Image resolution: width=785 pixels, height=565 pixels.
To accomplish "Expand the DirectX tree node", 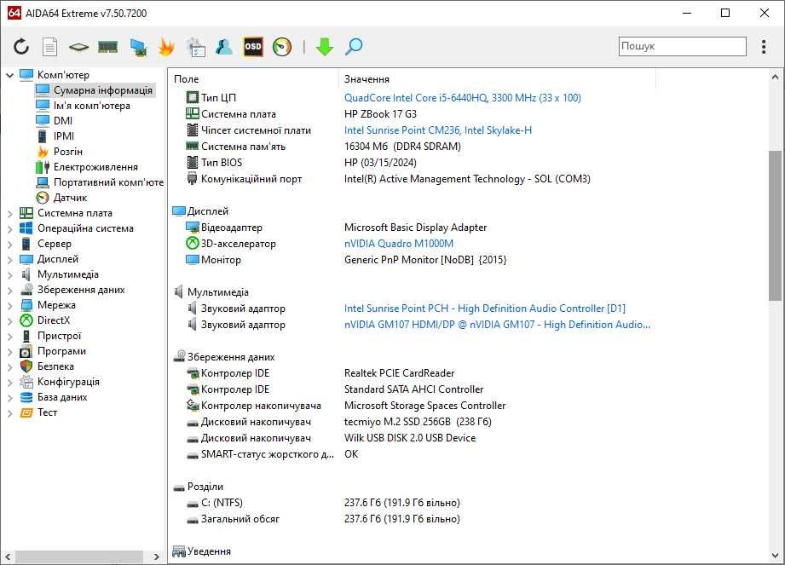I will pyautogui.click(x=9, y=320).
